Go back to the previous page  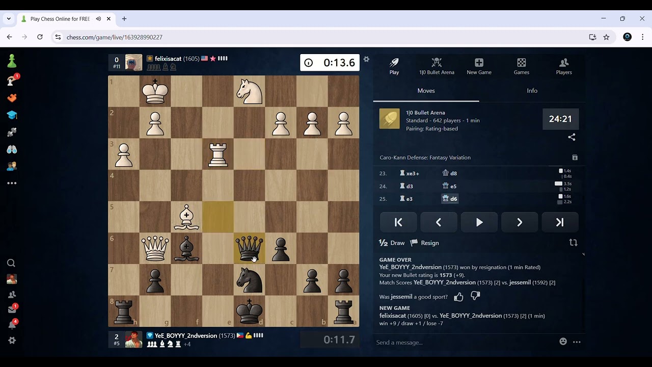tap(9, 37)
